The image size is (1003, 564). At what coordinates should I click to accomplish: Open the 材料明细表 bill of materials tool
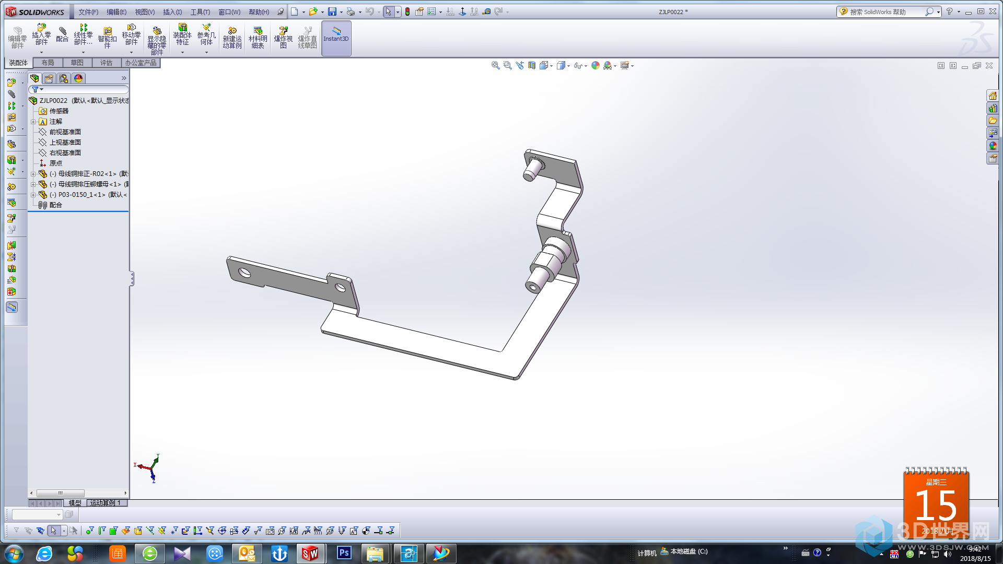tap(258, 38)
